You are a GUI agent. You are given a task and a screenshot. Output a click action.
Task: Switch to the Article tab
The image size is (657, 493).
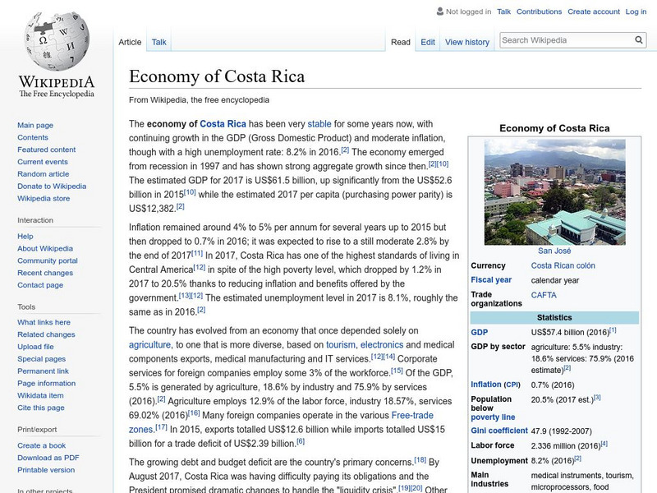coord(130,42)
